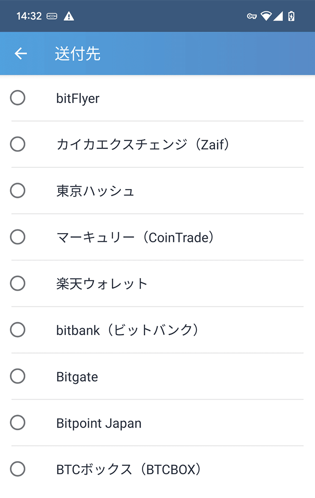This screenshot has width=315, height=498.
Task: Select the カイカエクスチェンジ (Zaif) radio button
Action: tap(18, 144)
